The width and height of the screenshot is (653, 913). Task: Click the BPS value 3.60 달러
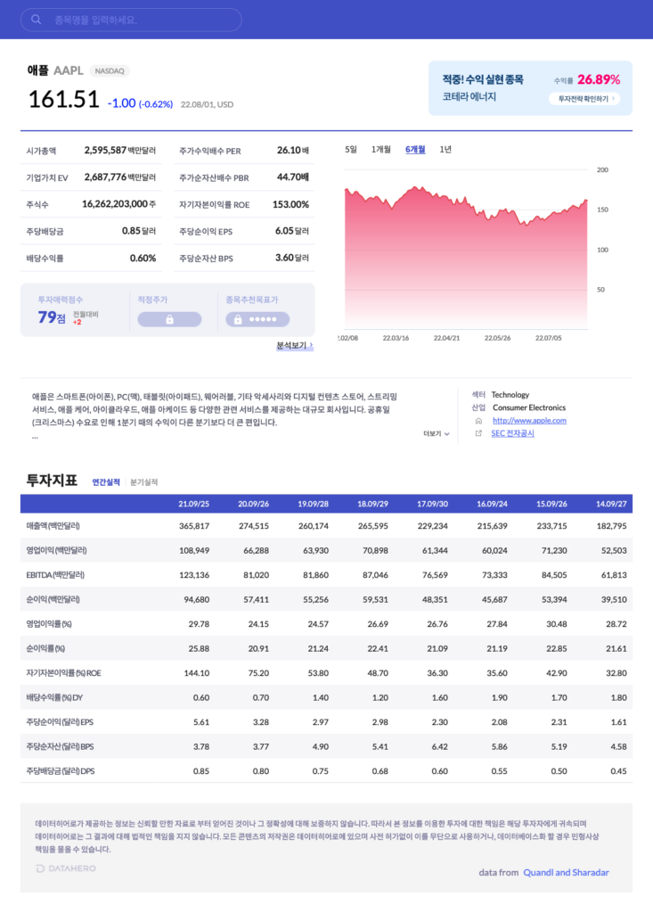coord(291,258)
